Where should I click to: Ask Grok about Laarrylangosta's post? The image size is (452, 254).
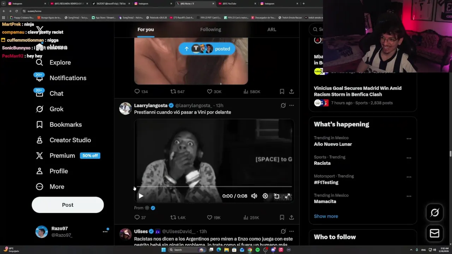pos(283,105)
